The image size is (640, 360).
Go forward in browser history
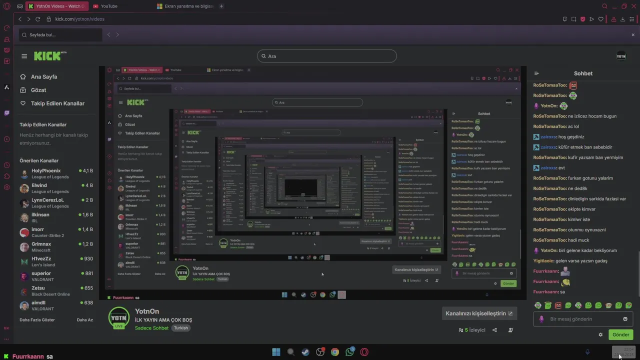28,19
